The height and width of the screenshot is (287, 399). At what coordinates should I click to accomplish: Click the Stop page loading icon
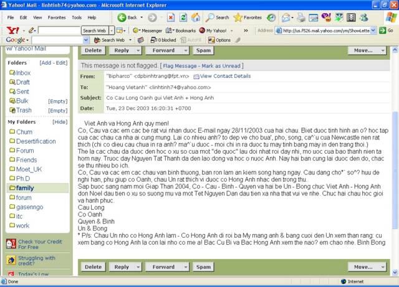pos(171,17)
